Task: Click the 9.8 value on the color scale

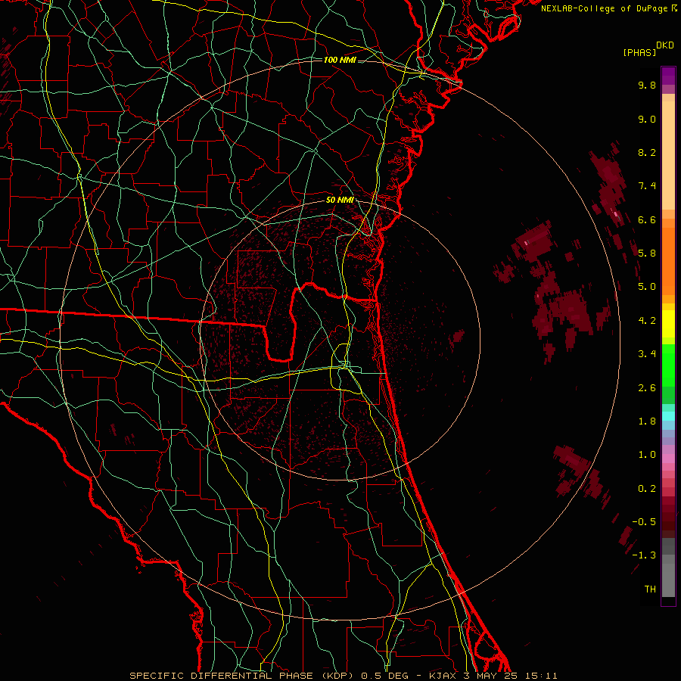Action: click(647, 85)
